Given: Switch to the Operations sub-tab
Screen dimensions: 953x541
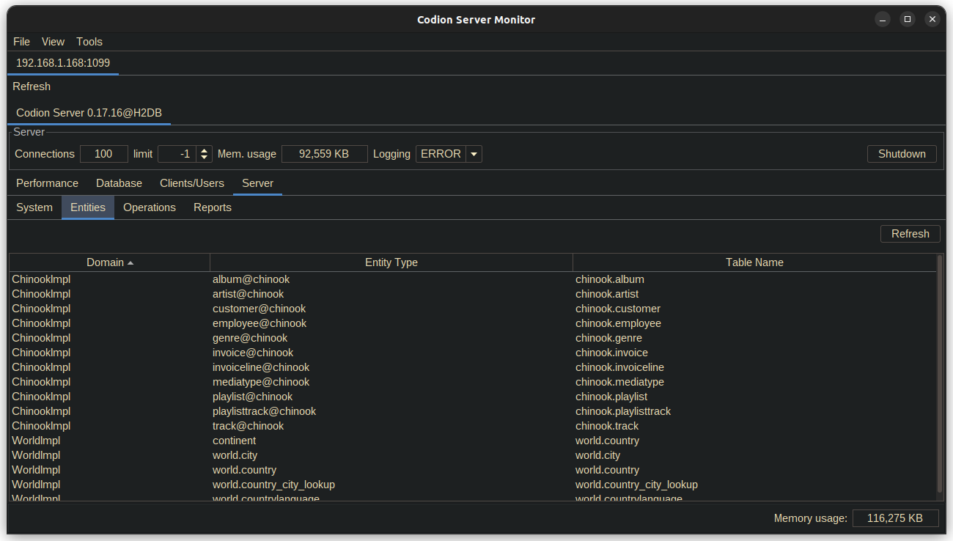Looking at the screenshot, I should pyautogui.click(x=150, y=207).
